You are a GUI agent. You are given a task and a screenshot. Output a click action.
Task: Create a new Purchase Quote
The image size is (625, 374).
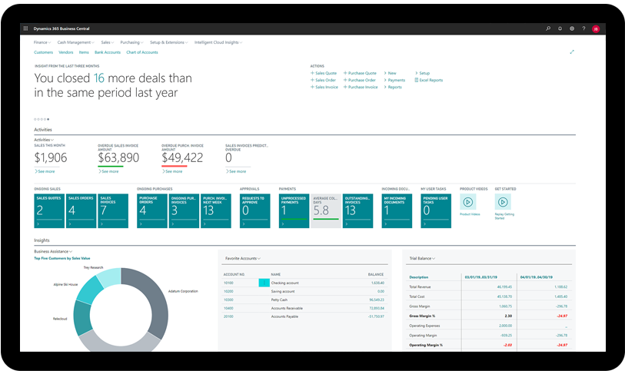coord(360,73)
